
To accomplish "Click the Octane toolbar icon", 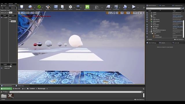I will pyautogui.click(x=70, y=8).
